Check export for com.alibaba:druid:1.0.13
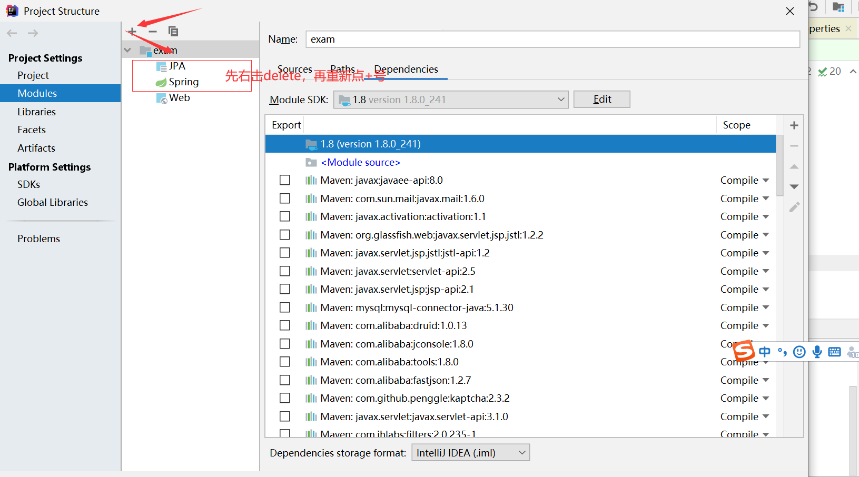 [285, 325]
